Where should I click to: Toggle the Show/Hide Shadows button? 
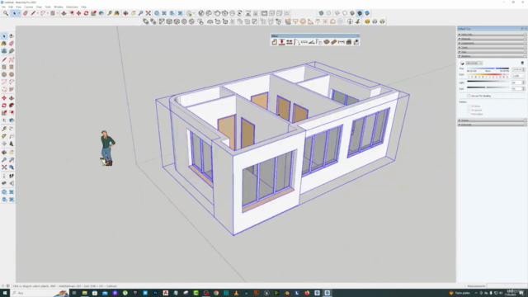click(x=462, y=64)
